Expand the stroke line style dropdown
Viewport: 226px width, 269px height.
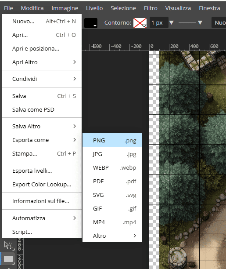tap(190, 22)
